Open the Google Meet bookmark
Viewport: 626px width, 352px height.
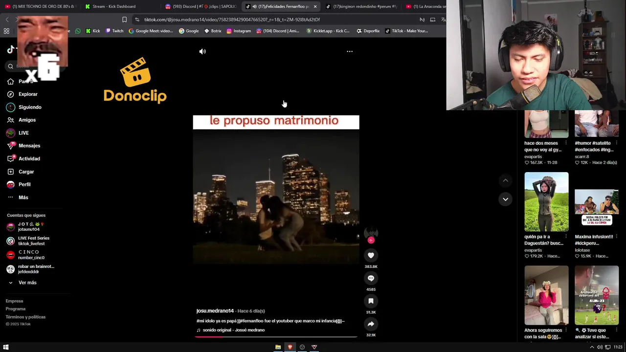click(151, 31)
